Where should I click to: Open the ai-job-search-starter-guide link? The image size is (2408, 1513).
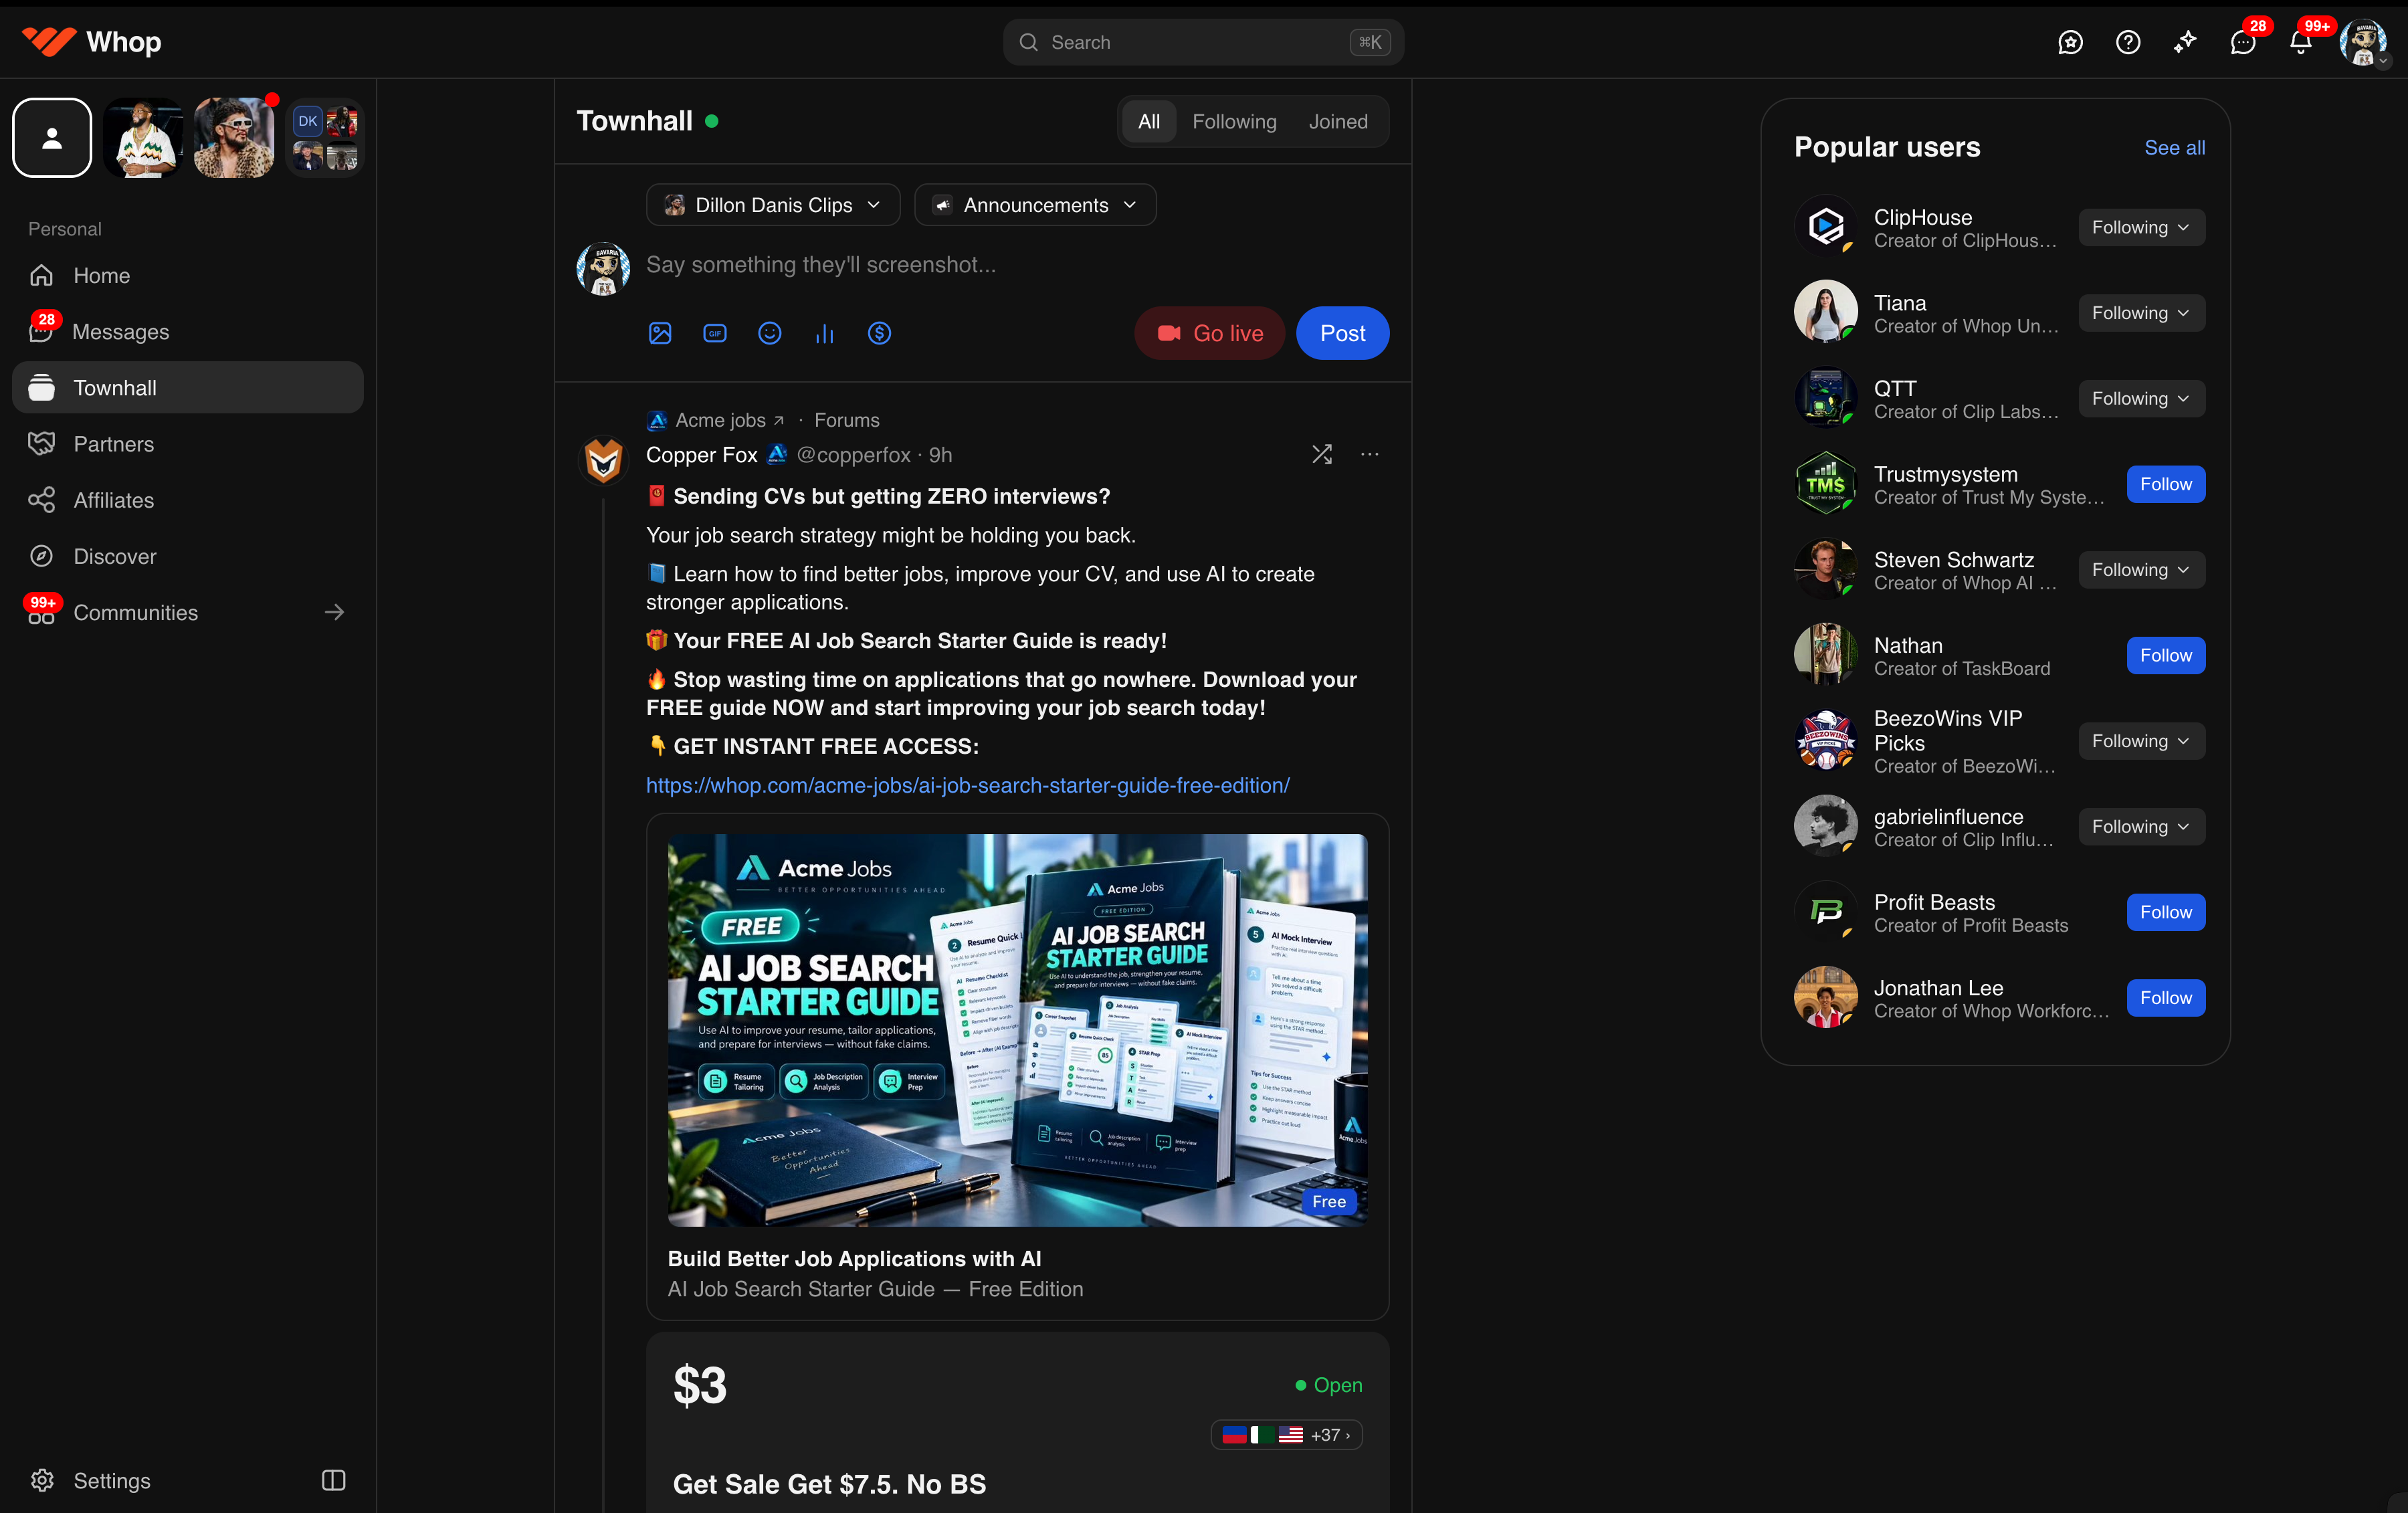coord(967,786)
